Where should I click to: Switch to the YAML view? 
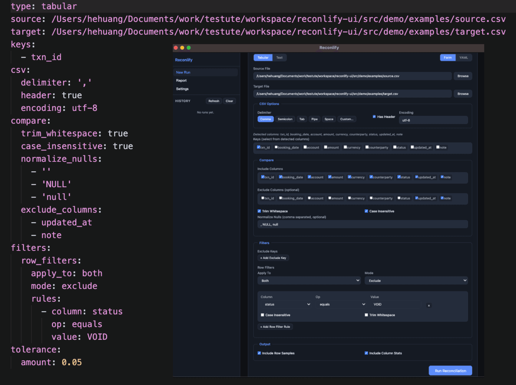click(x=464, y=58)
